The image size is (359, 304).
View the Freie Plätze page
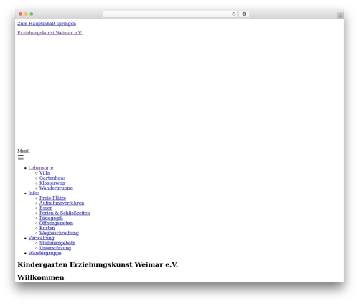tap(52, 198)
